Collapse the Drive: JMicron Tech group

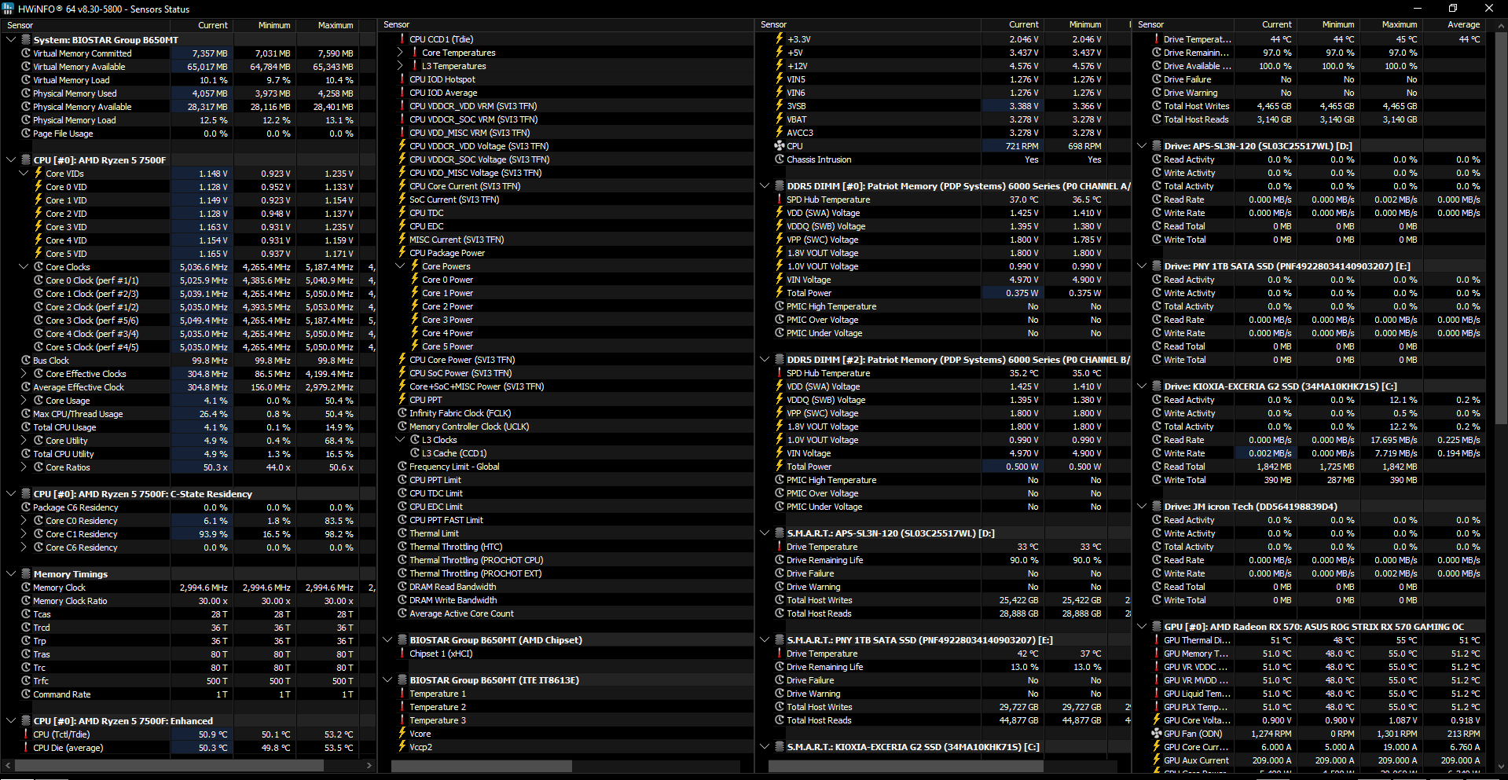[x=1142, y=507]
